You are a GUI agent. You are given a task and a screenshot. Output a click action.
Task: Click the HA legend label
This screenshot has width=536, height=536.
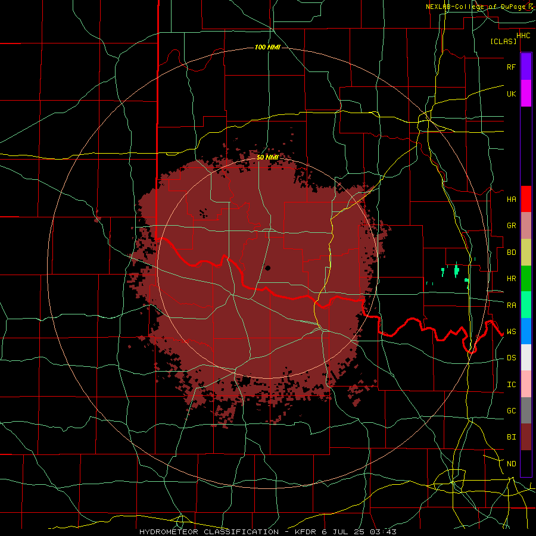coord(511,199)
